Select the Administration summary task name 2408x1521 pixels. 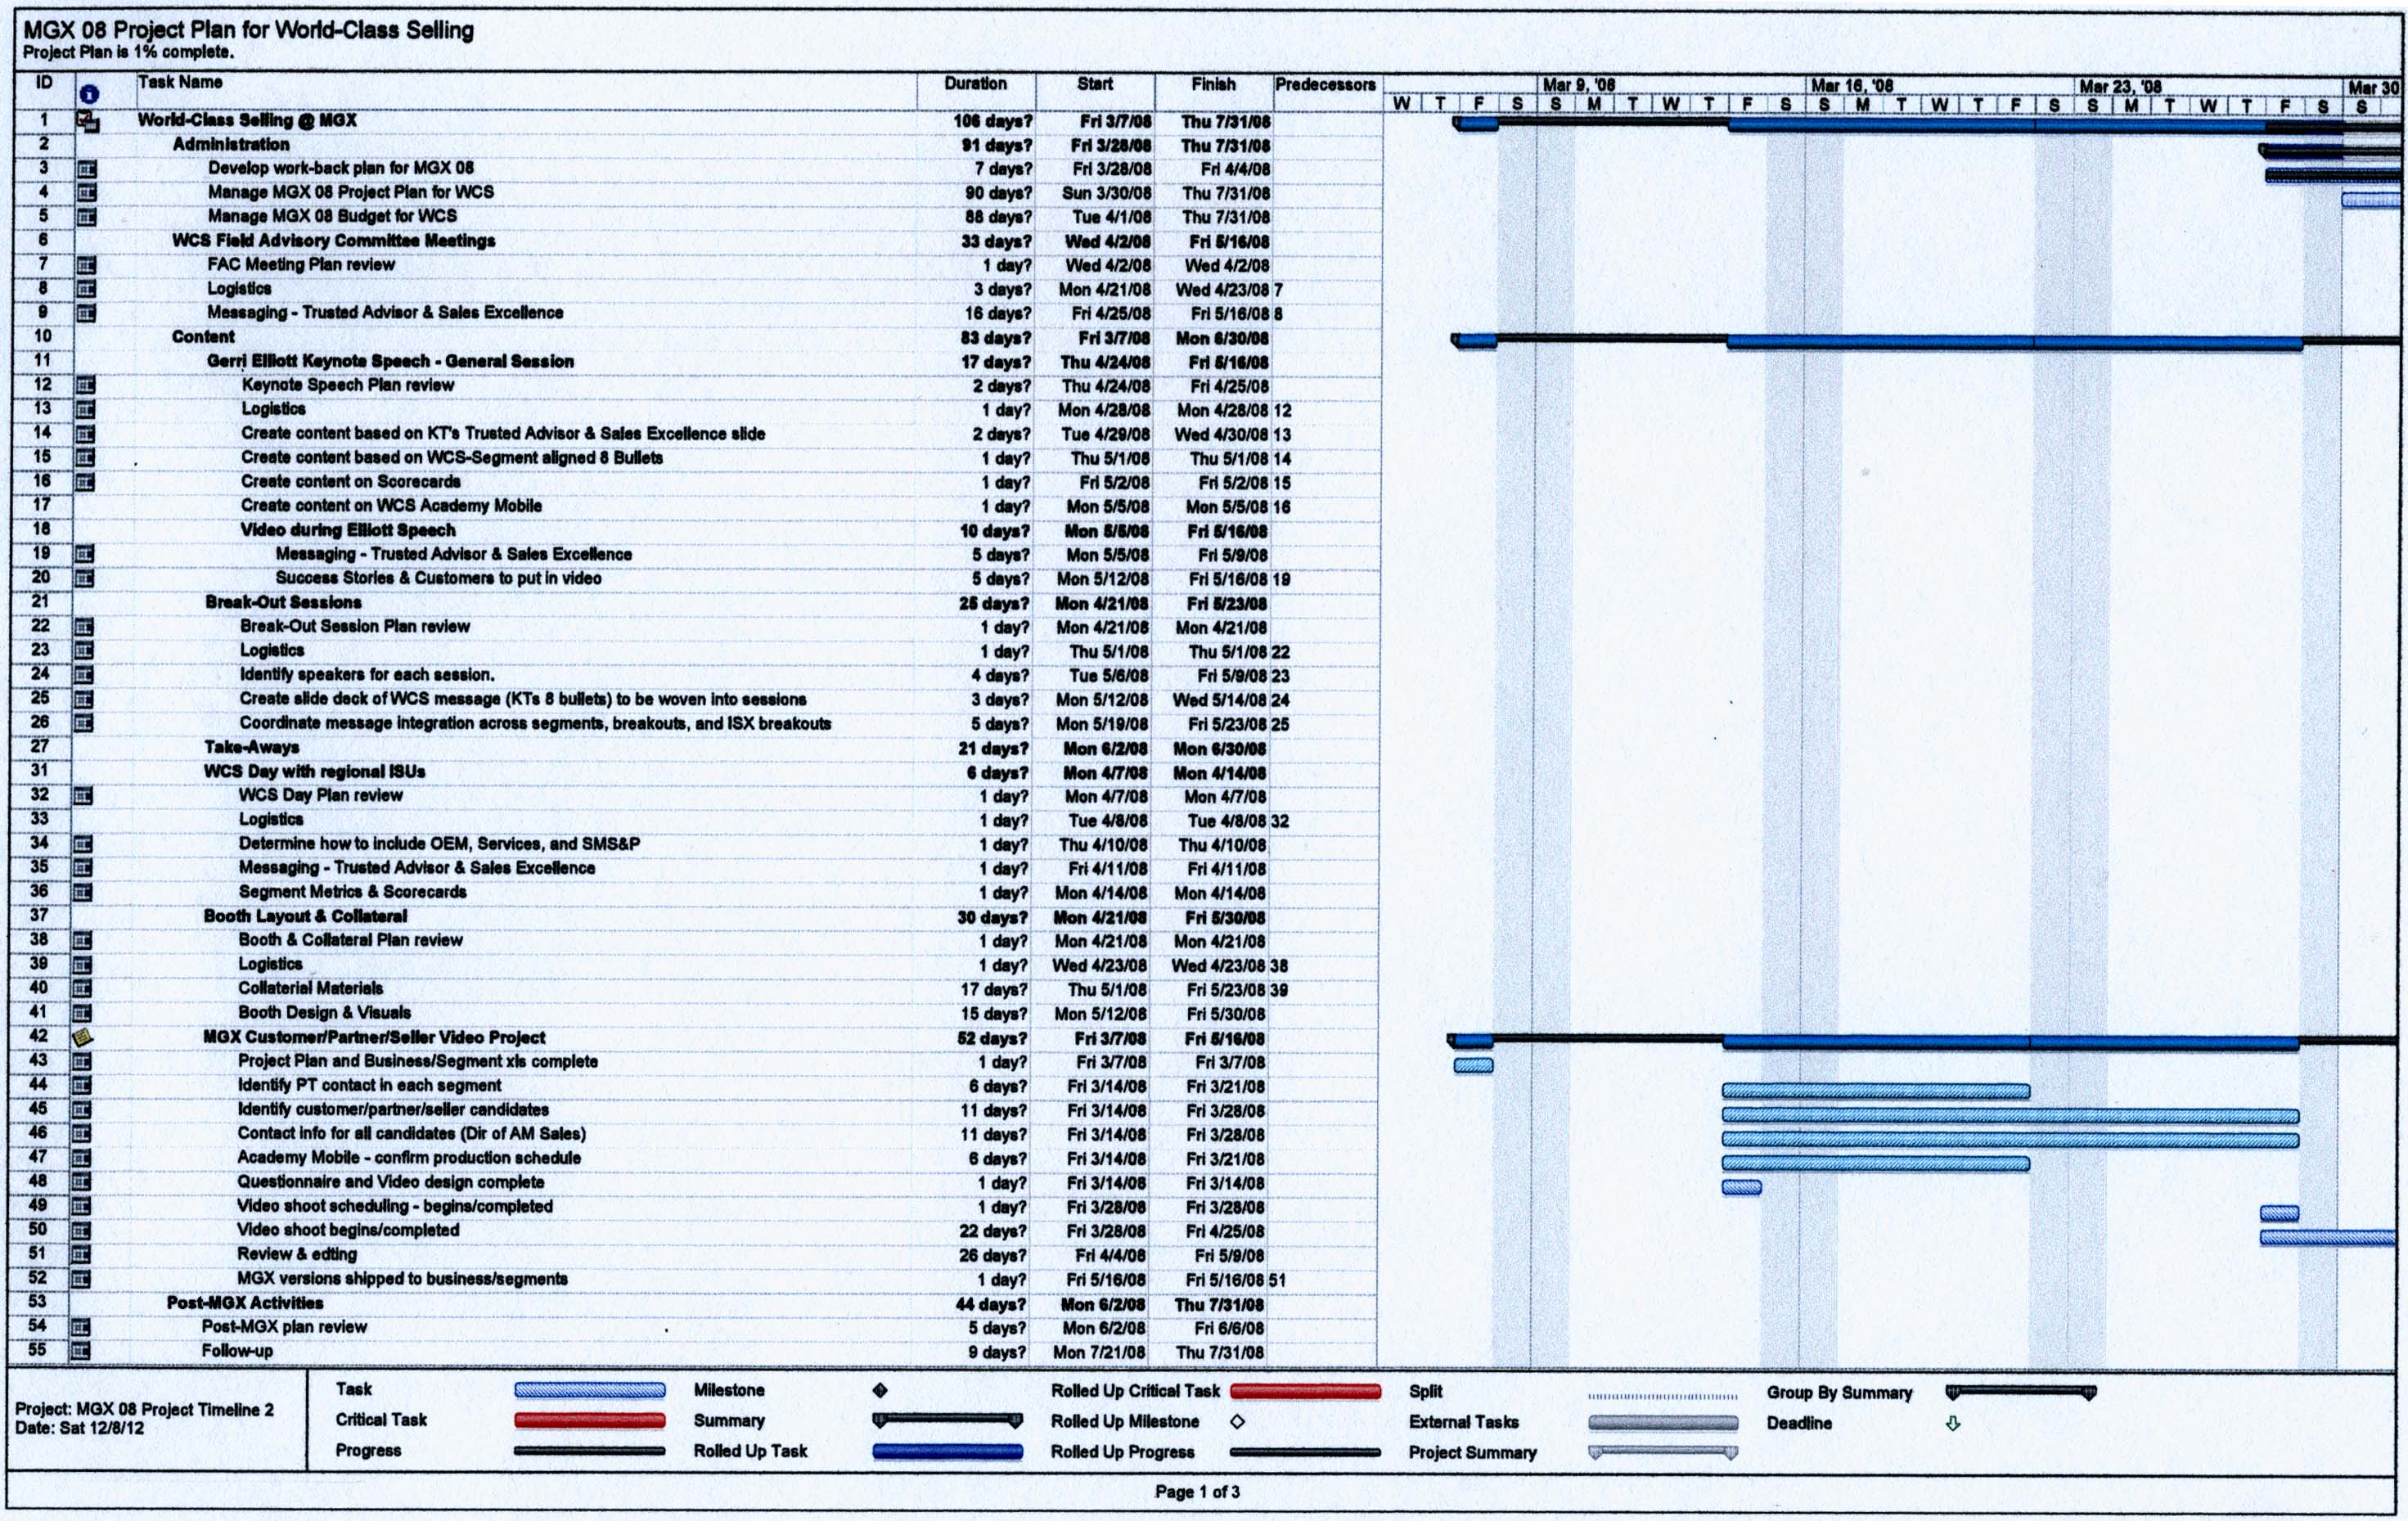click(x=231, y=145)
